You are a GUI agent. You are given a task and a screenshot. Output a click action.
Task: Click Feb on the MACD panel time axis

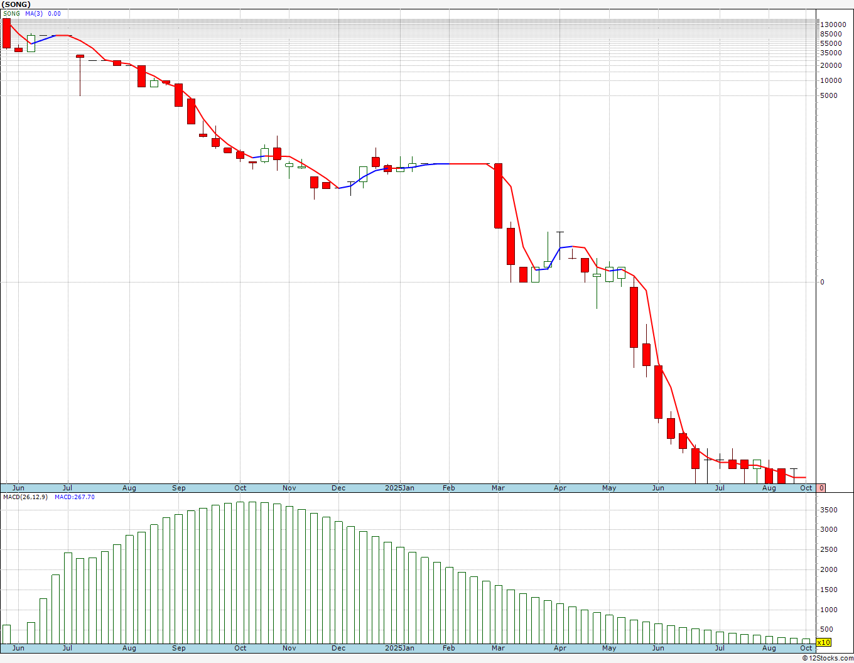tap(449, 648)
